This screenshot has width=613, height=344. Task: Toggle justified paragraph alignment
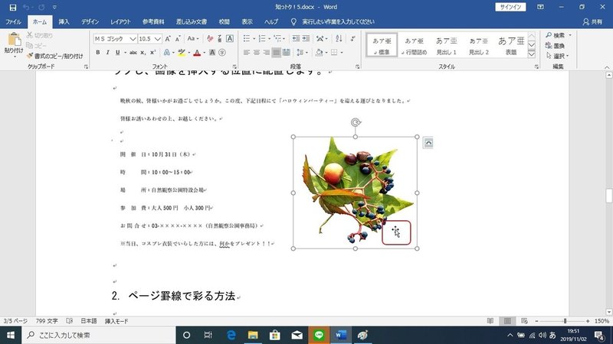pos(277,52)
